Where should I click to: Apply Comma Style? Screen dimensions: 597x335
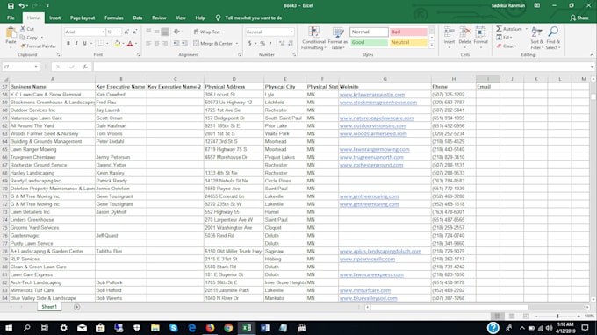pyautogui.click(x=270, y=43)
